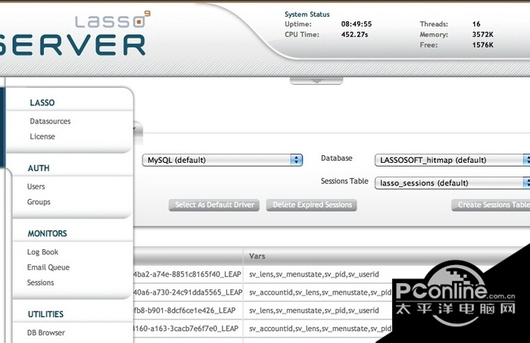The height and width of the screenshot is (343, 530).
Task: Click the Vars column header
Action: (x=257, y=256)
